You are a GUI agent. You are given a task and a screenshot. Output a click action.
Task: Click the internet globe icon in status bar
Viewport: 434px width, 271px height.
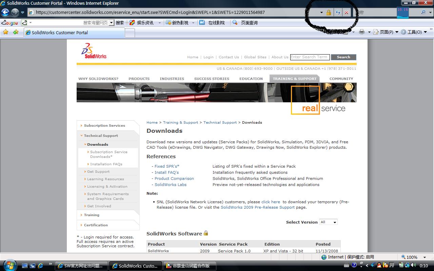(324, 257)
